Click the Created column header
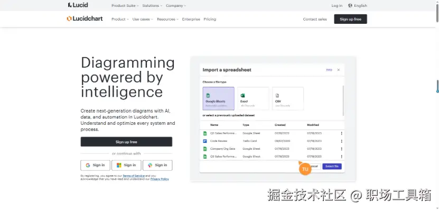The image size is (439, 210). point(280,125)
